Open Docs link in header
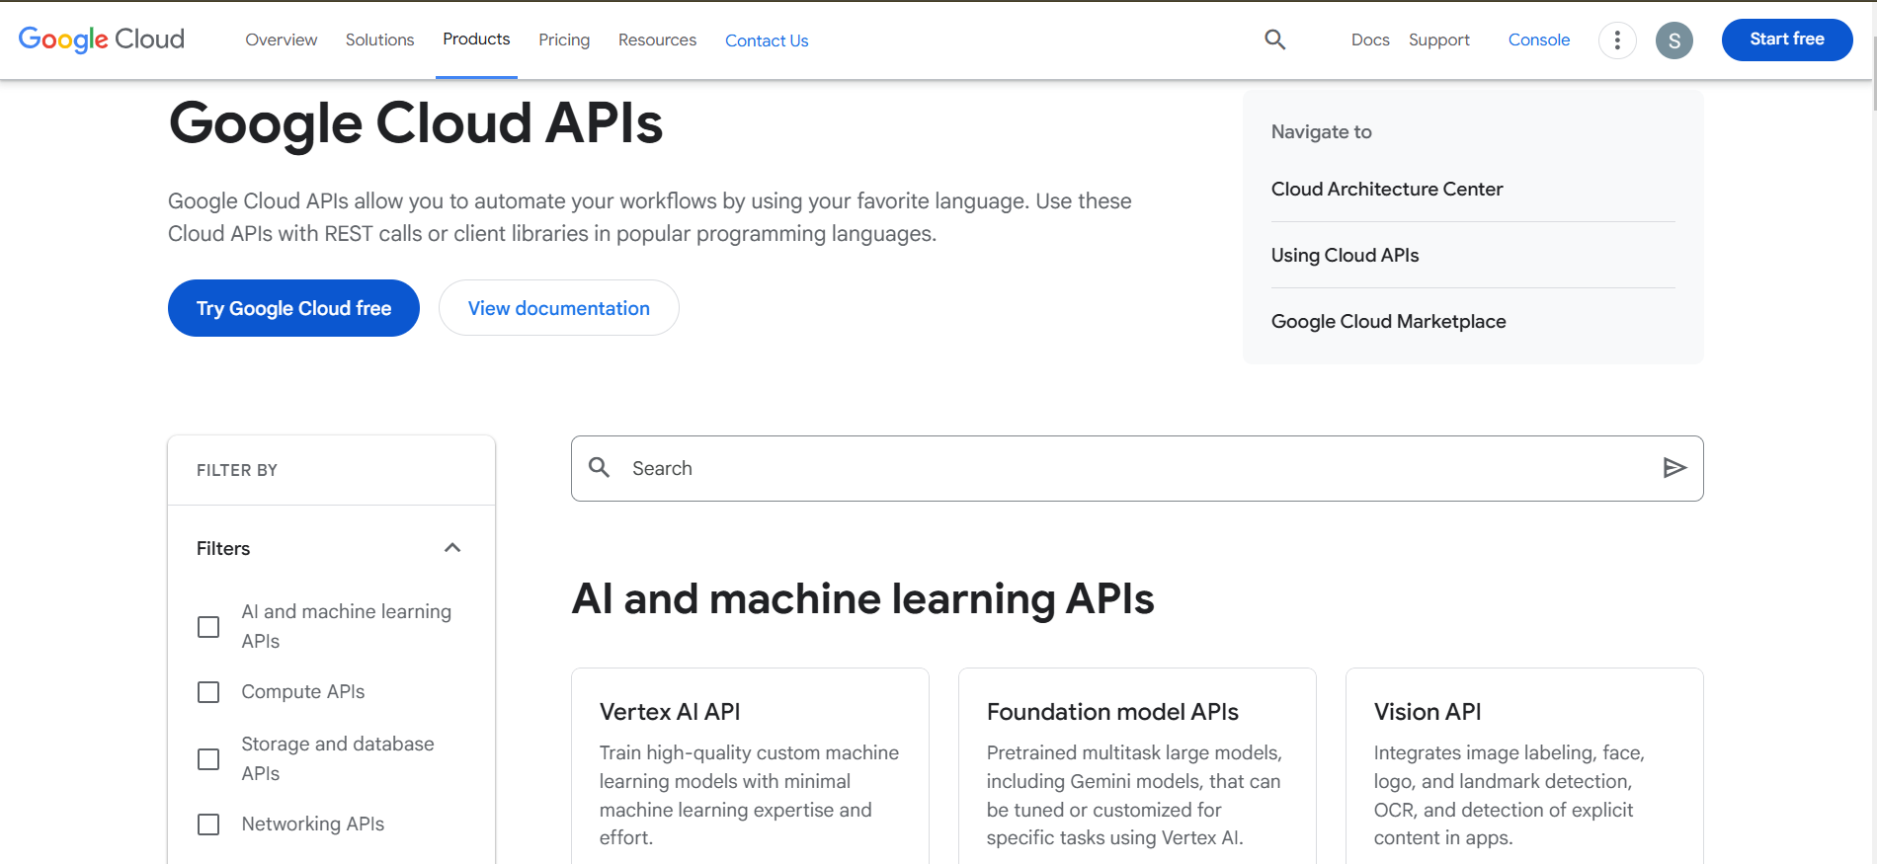This screenshot has height=864, width=1877. 1370,39
